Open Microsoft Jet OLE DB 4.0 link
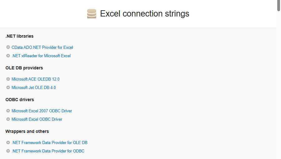 click(x=34, y=87)
